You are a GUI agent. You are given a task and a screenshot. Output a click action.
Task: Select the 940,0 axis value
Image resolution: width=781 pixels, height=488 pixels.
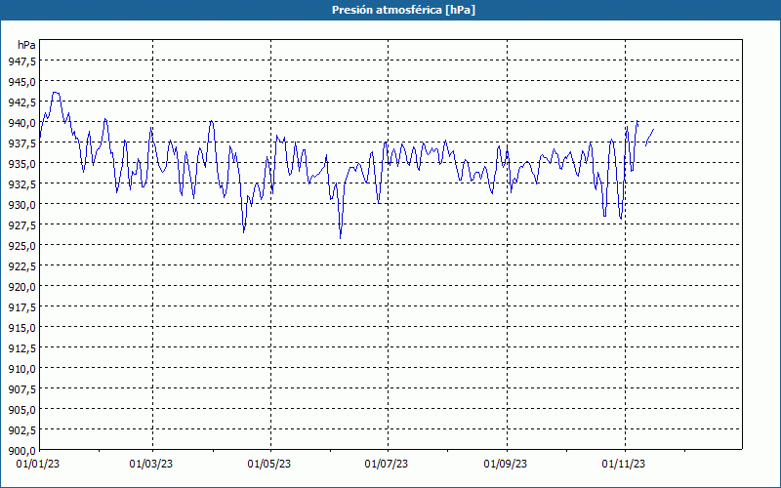tap(21, 123)
